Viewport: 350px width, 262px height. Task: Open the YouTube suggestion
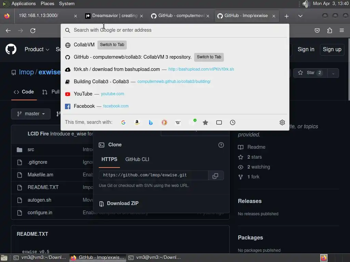tap(175, 94)
